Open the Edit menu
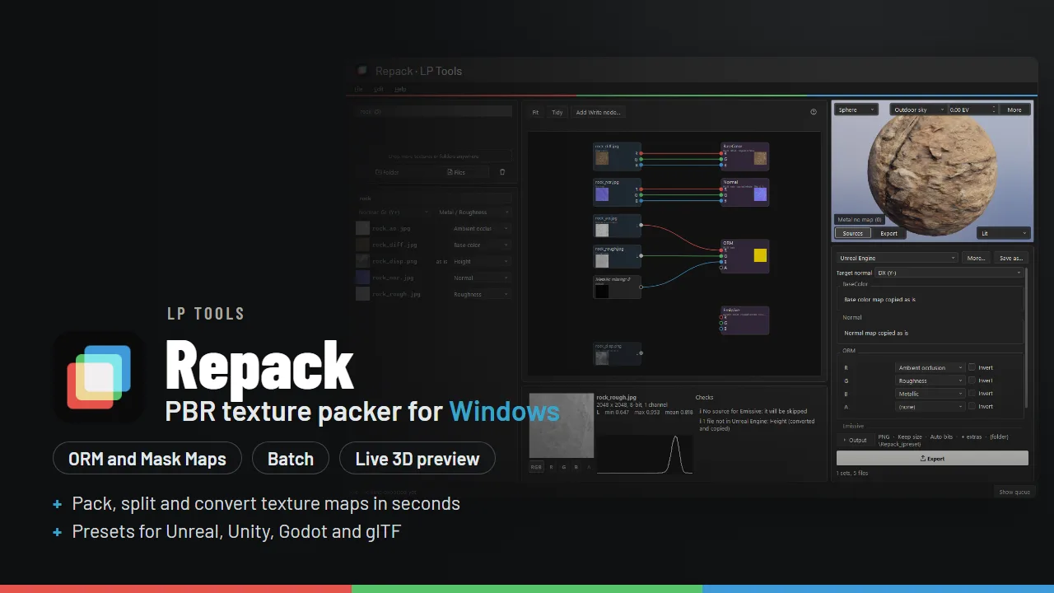The height and width of the screenshot is (593, 1054). point(379,89)
